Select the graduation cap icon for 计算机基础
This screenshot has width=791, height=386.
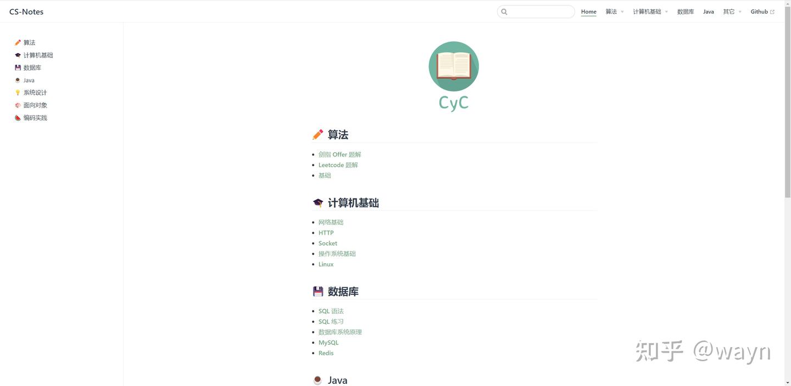click(18, 55)
